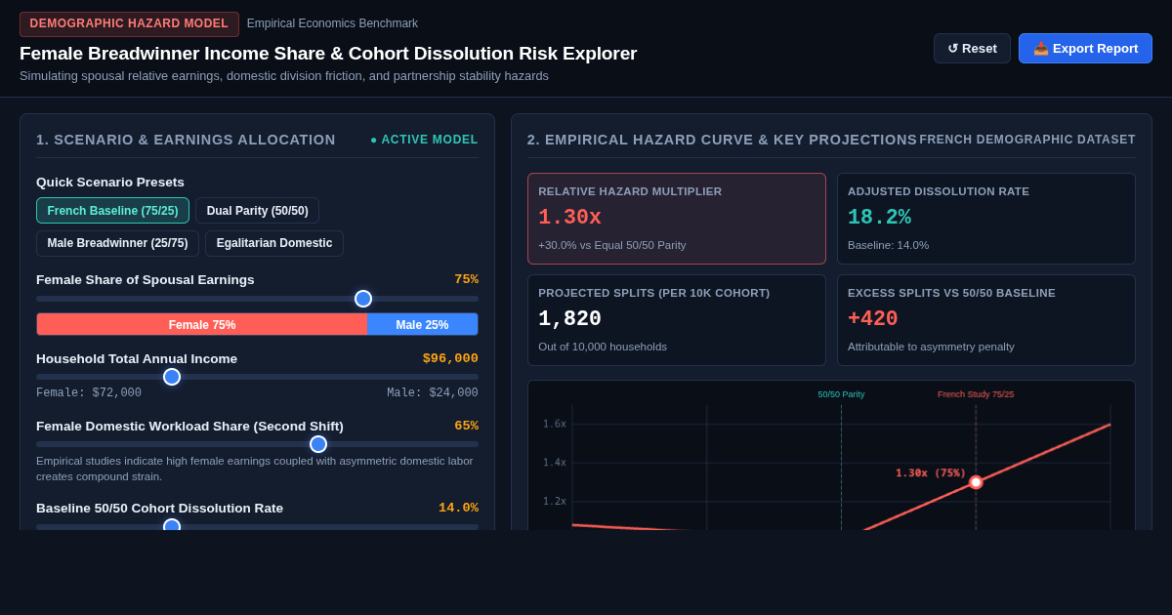Screen dimensions: 1172x615
Task: Click the Female: $72,000 amount
Action: (x=89, y=392)
